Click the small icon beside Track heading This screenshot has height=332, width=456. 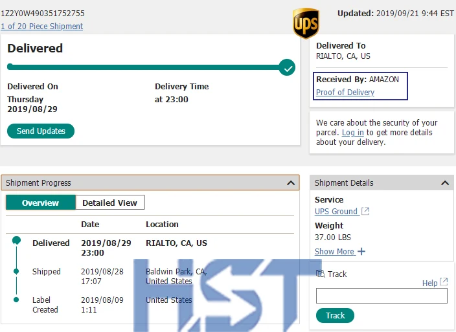click(320, 274)
